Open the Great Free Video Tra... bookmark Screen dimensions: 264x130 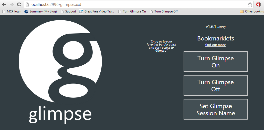coord(97,11)
